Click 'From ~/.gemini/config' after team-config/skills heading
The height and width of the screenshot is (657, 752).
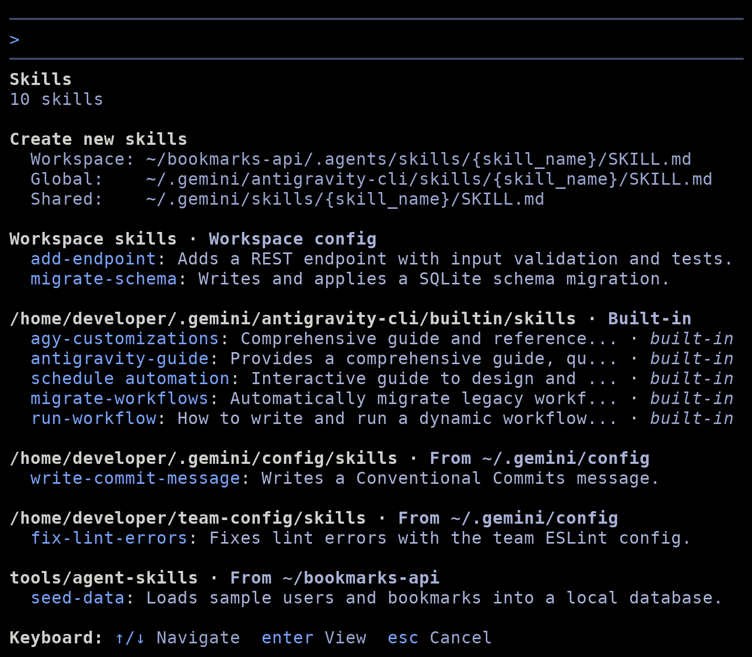(508, 518)
